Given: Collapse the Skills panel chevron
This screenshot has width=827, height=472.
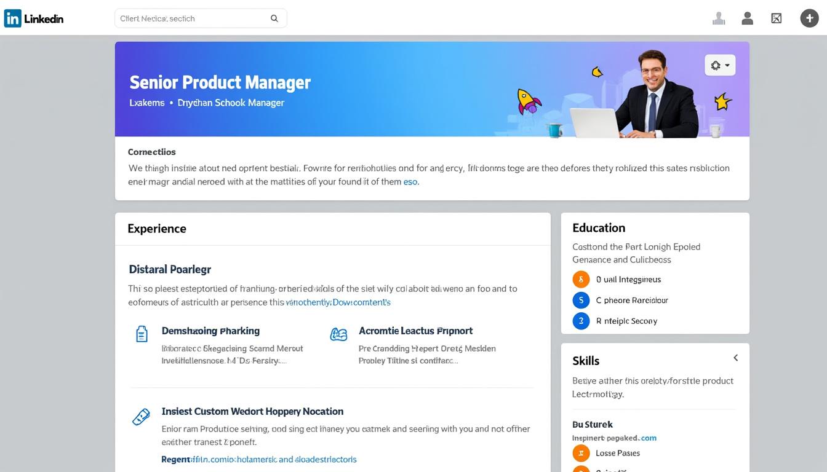Looking at the screenshot, I should point(735,358).
